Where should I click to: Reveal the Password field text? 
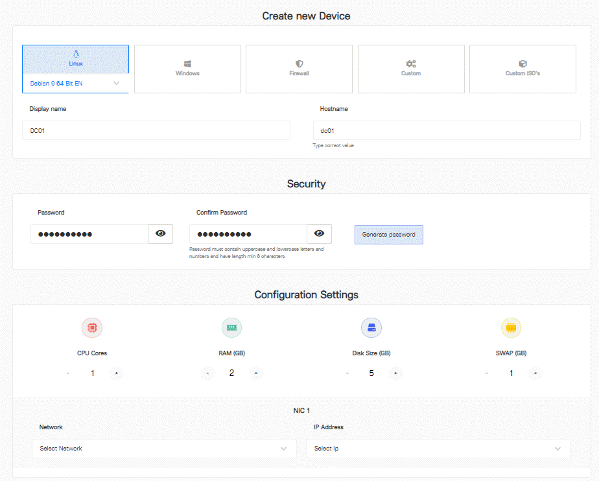click(160, 234)
